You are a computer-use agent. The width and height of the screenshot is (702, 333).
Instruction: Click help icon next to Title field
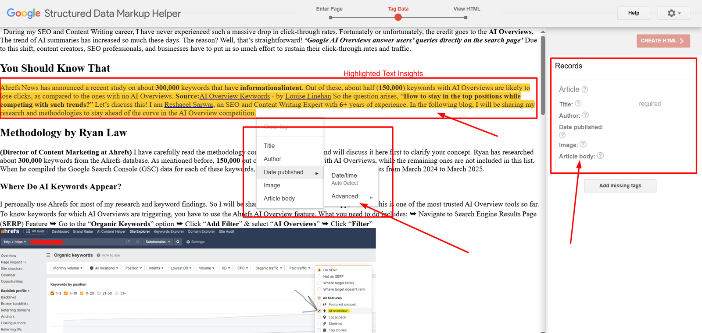578,104
